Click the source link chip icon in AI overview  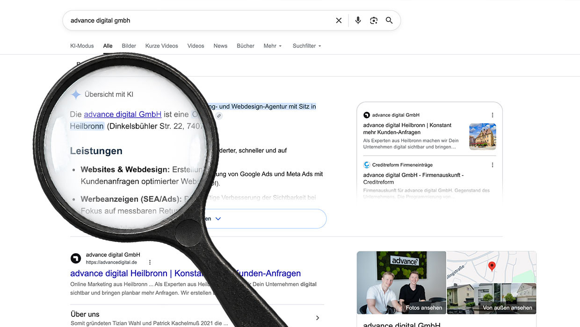[x=218, y=115]
